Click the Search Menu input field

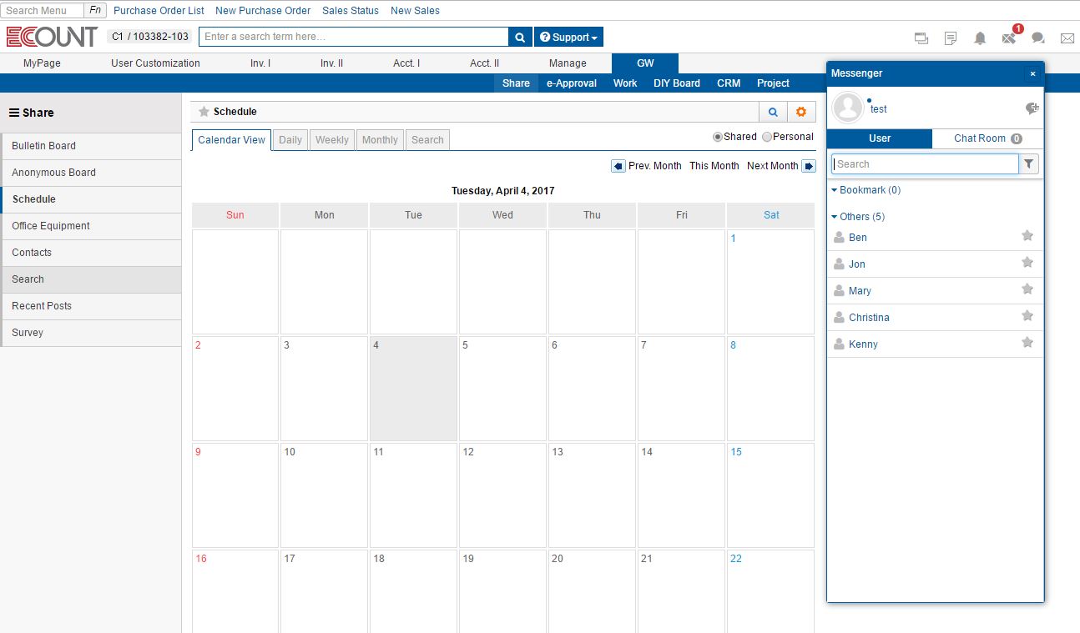click(x=42, y=11)
